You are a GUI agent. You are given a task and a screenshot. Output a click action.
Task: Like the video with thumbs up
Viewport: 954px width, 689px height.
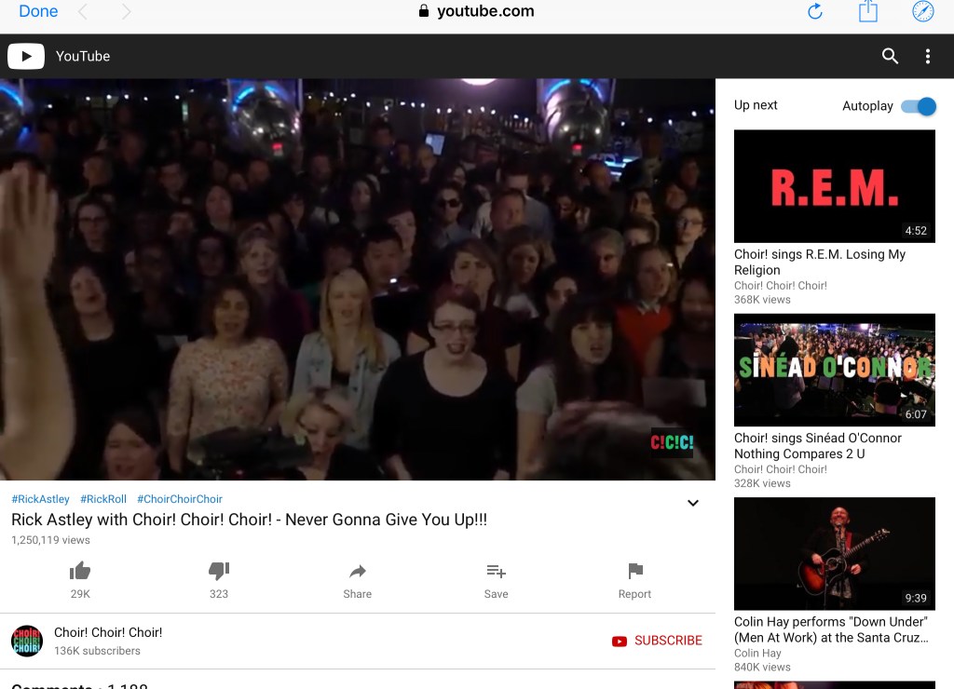(x=80, y=572)
